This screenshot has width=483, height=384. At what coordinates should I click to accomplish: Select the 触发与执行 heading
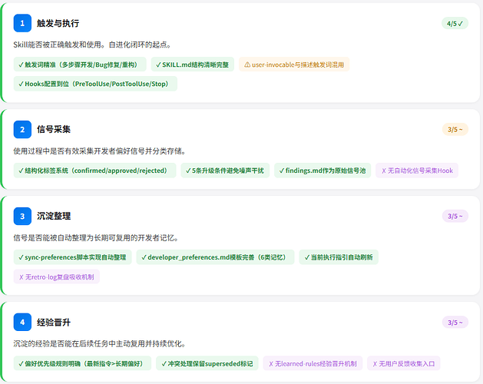(x=58, y=23)
